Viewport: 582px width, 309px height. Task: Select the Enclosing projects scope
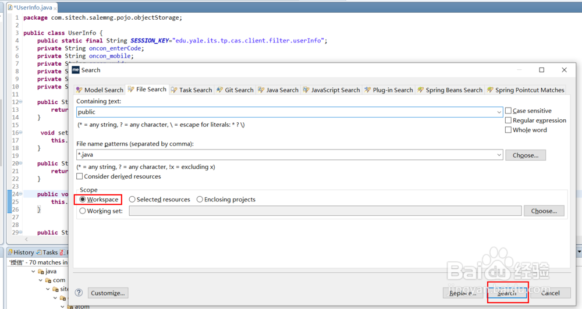(200, 200)
